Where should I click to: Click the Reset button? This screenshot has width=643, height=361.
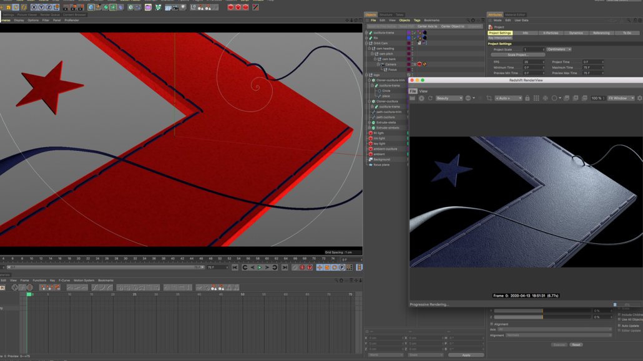point(576,345)
